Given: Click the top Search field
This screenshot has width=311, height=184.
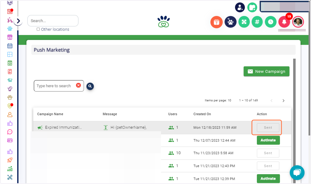Looking at the screenshot, I should click(x=53, y=21).
